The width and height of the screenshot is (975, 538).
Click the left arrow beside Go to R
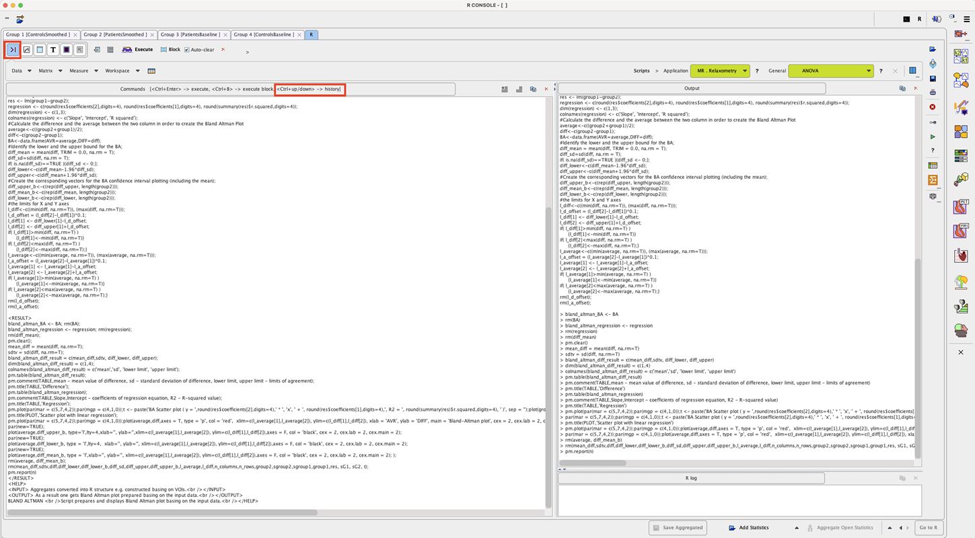point(902,528)
